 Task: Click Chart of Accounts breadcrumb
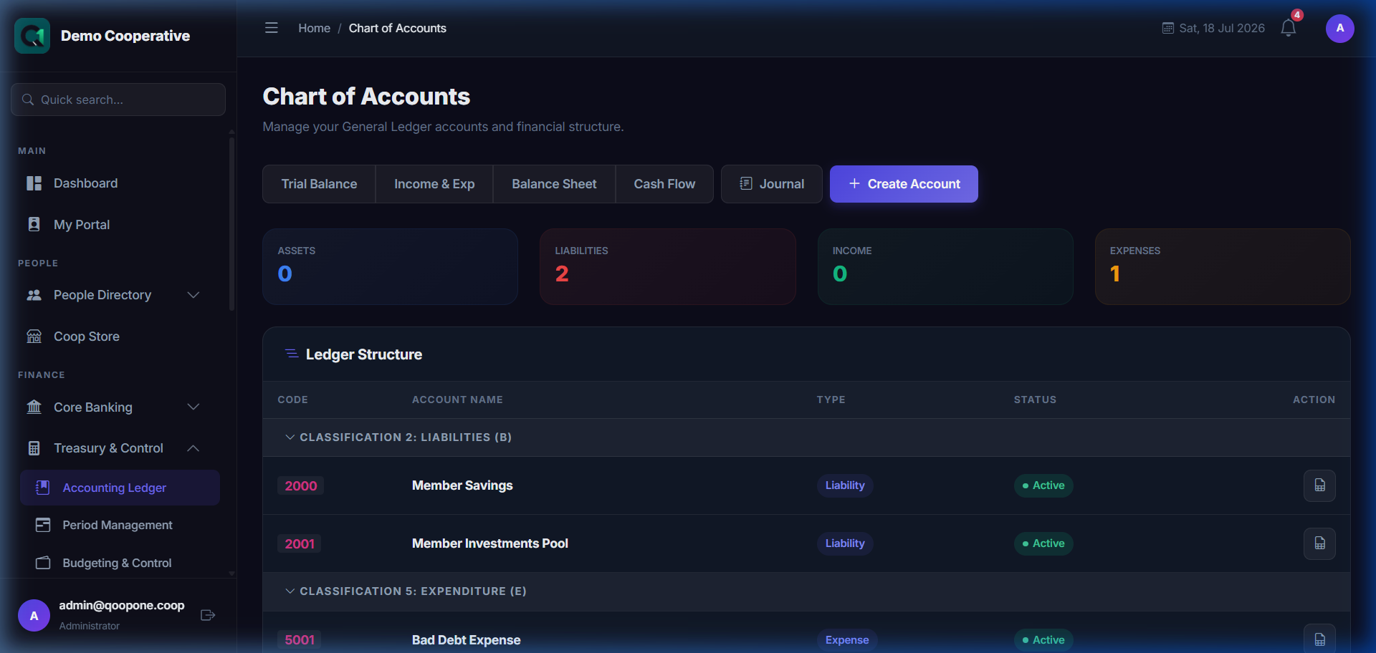(397, 28)
